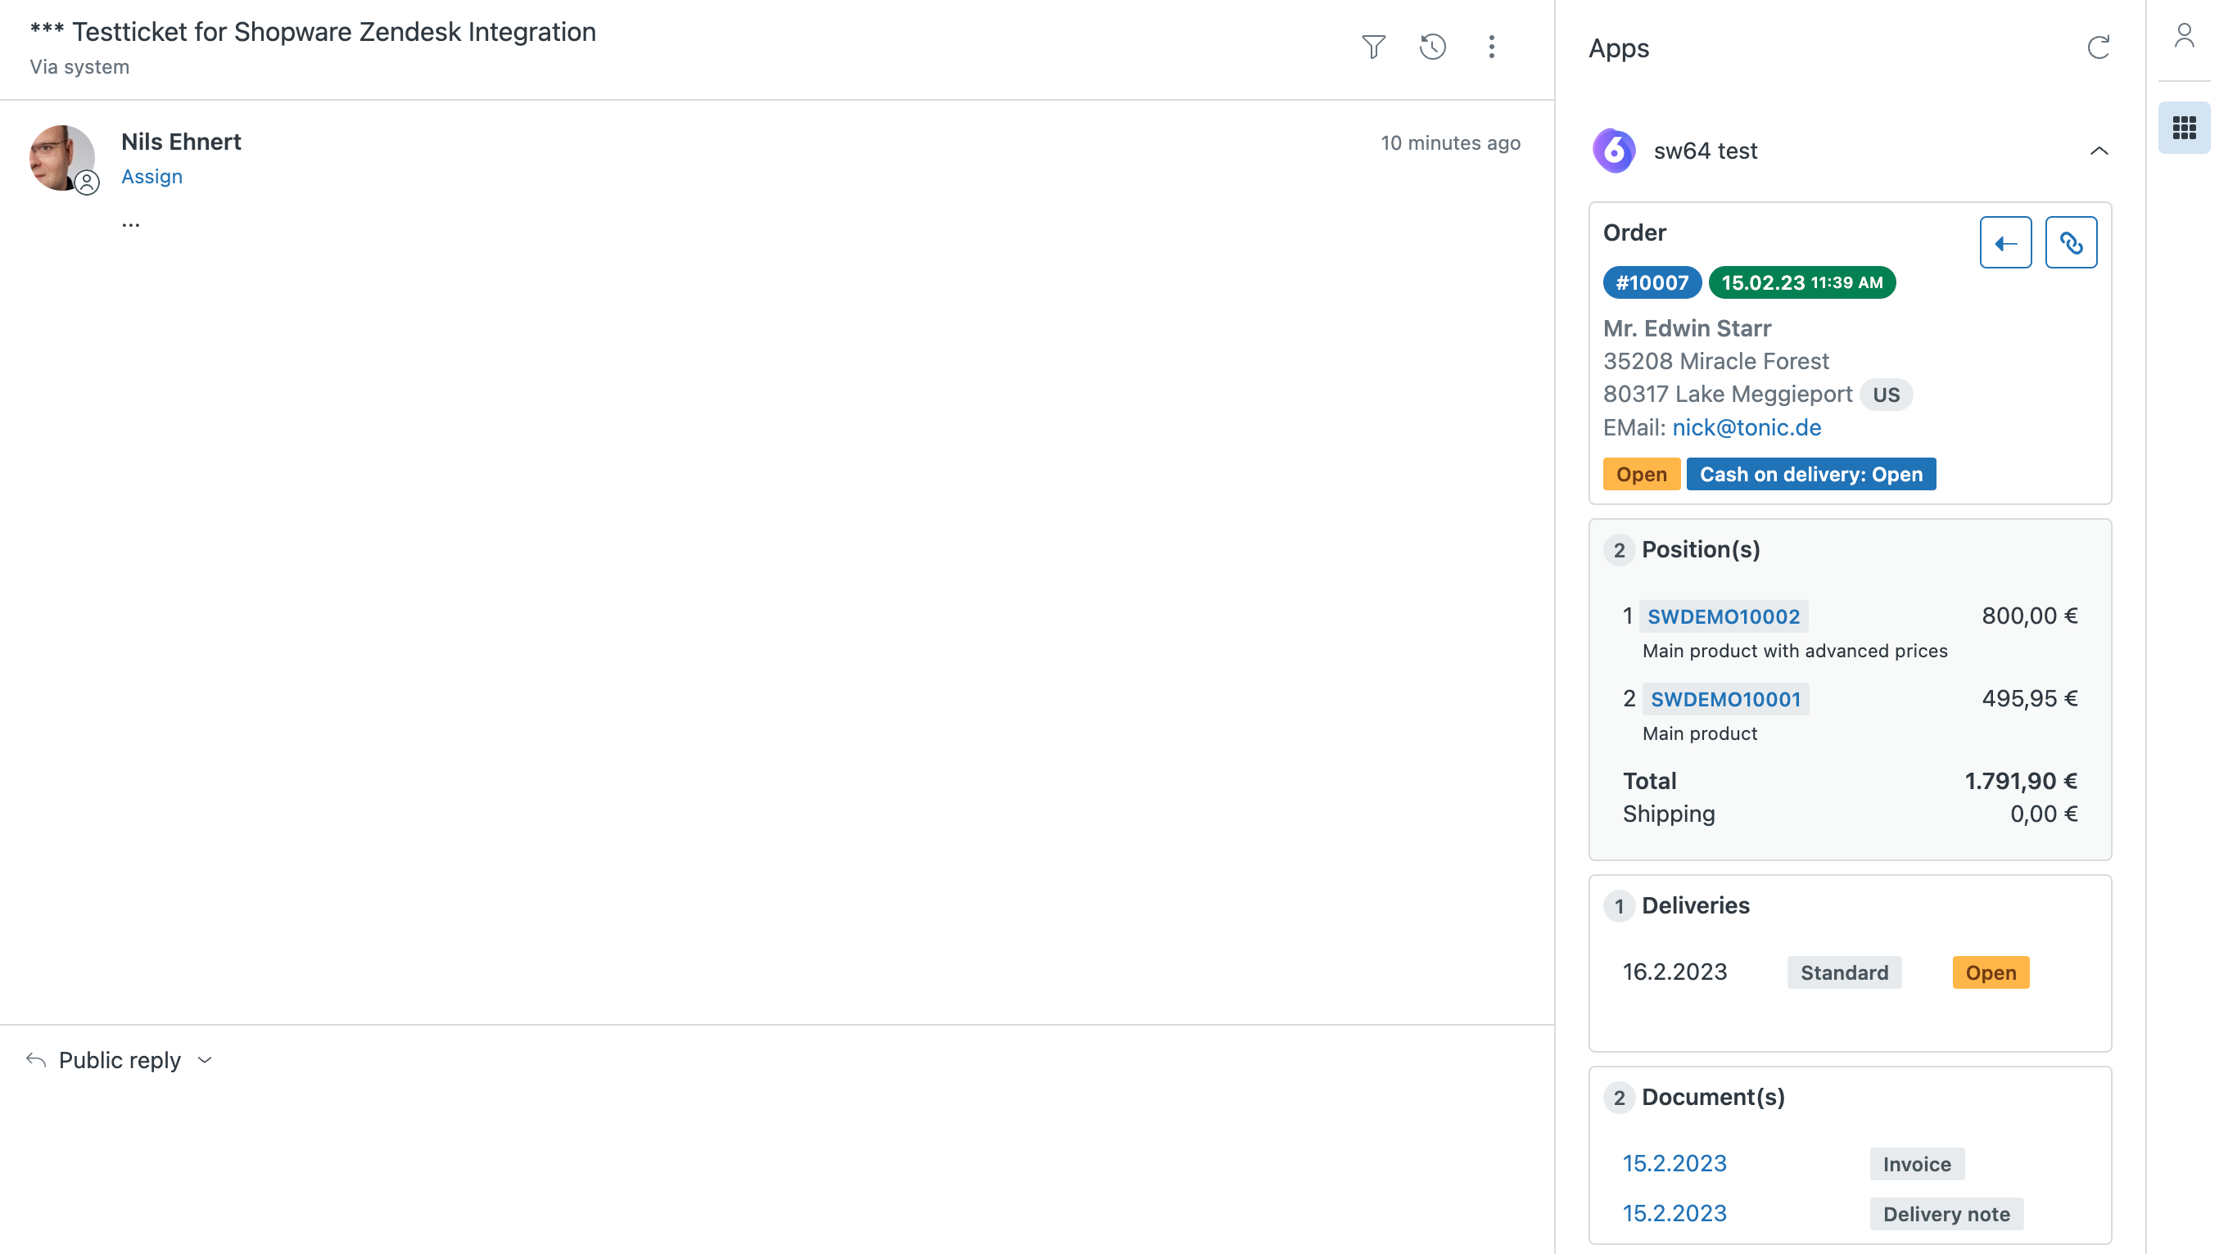Toggle the Apps grid icon
Image resolution: width=2219 pixels, height=1254 pixels.
click(x=2184, y=128)
